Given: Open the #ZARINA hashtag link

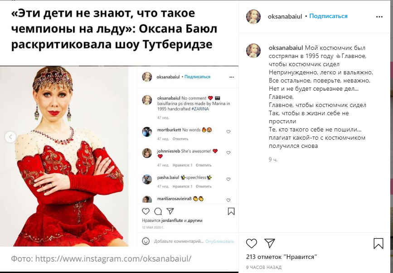Looking at the screenshot, I should point(200,109).
